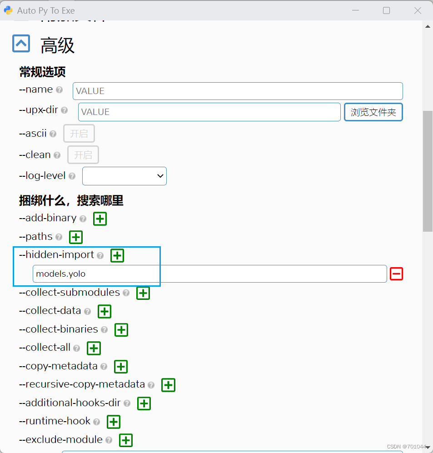The height and width of the screenshot is (453, 433).
Task: Click the --collect-all help icon
Action: tap(76, 348)
